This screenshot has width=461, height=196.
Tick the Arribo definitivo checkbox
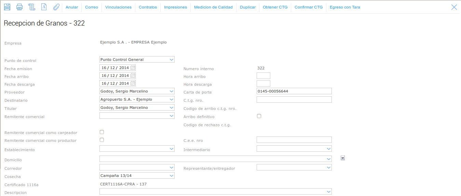(259, 116)
